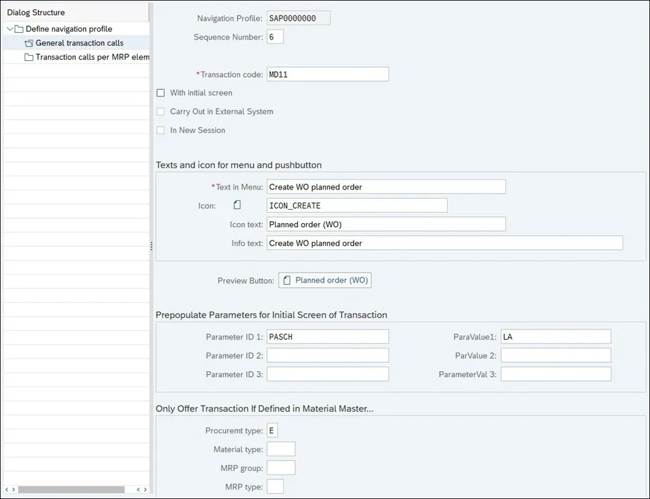Image resolution: width=650 pixels, height=499 pixels.
Task: Select the ParaValue1 field containing LA
Action: [555, 337]
